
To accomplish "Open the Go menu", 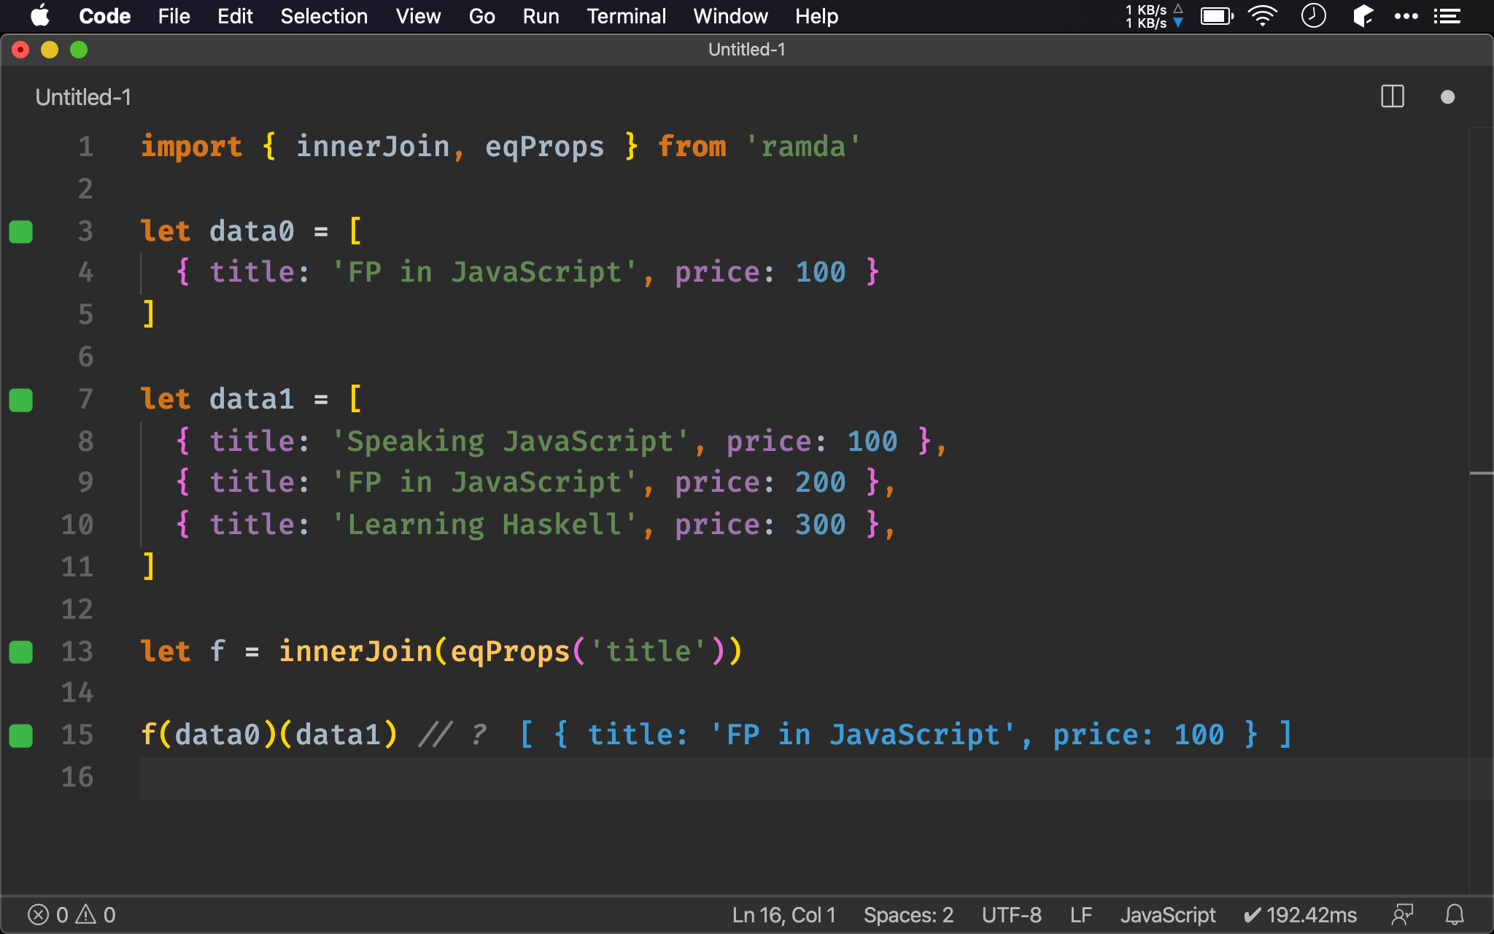I will tap(481, 16).
